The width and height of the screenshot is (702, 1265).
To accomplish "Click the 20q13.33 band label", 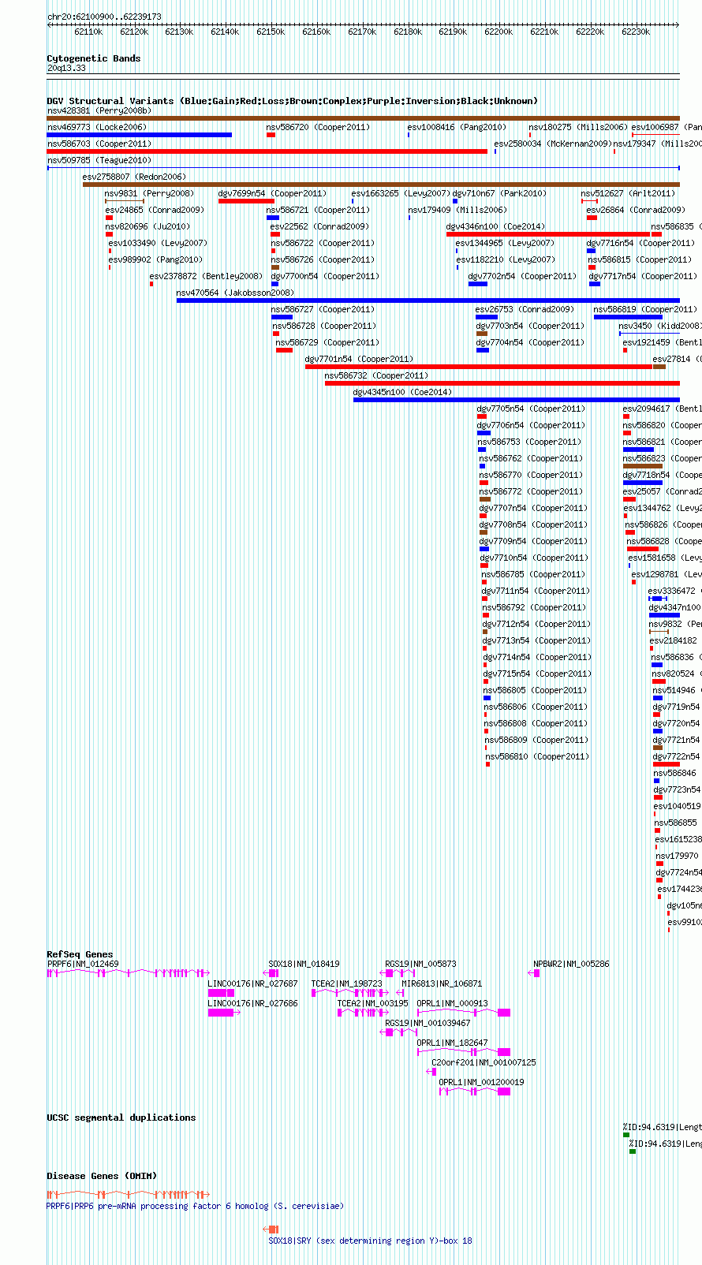I will [66, 68].
